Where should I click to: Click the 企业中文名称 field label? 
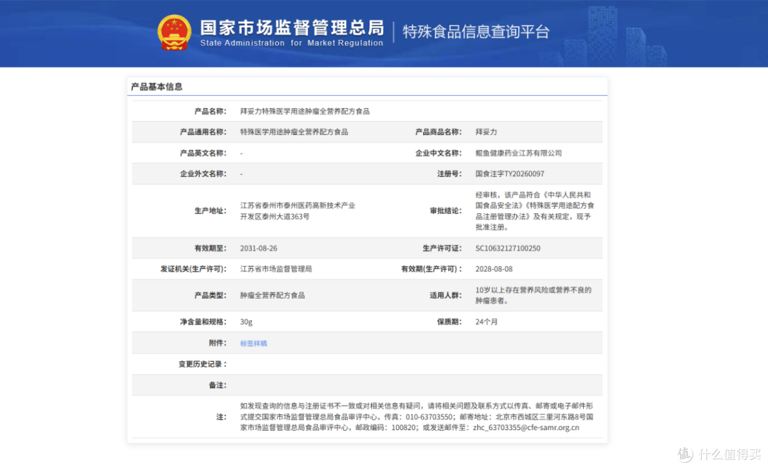pyautogui.click(x=438, y=153)
